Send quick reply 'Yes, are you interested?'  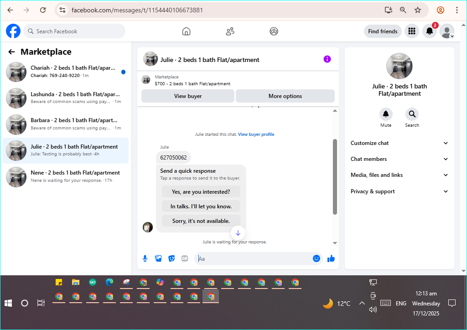pyautogui.click(x=201, y=192)
